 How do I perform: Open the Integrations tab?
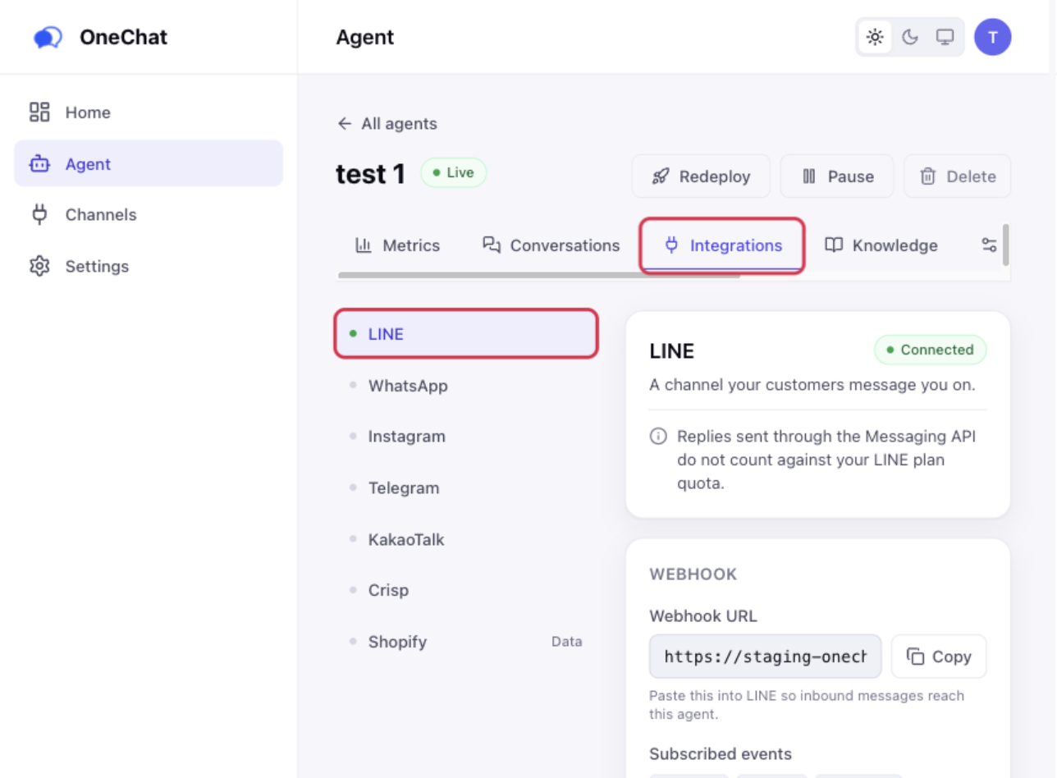(x=723, y=245)
